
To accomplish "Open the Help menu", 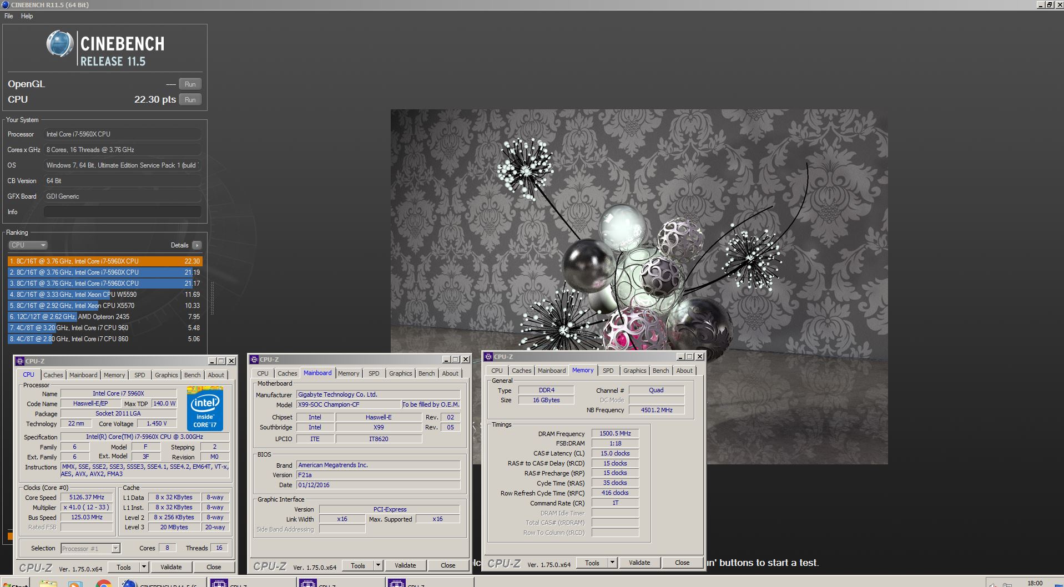I will (x=27, y=16).
